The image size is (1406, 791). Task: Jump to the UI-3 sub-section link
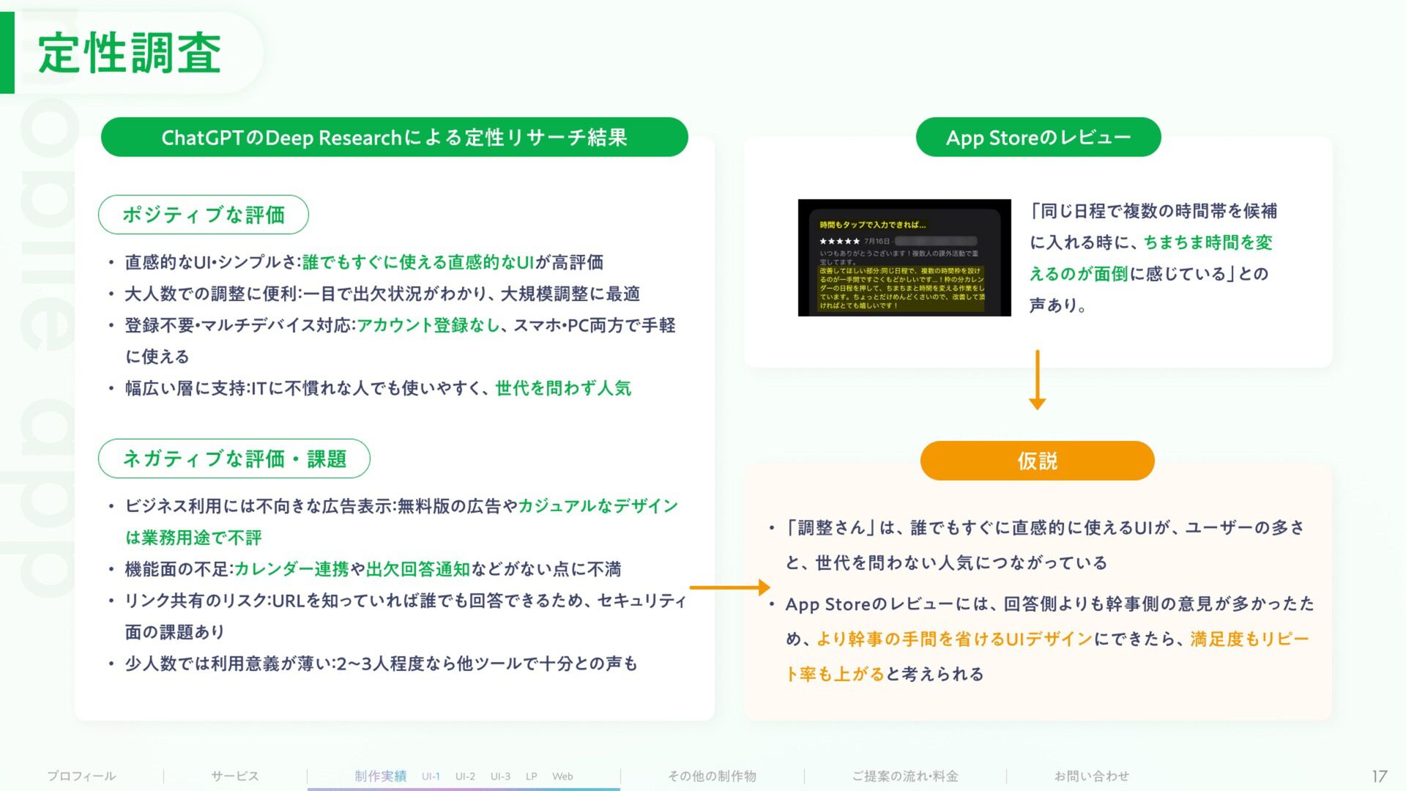point(500,776)
